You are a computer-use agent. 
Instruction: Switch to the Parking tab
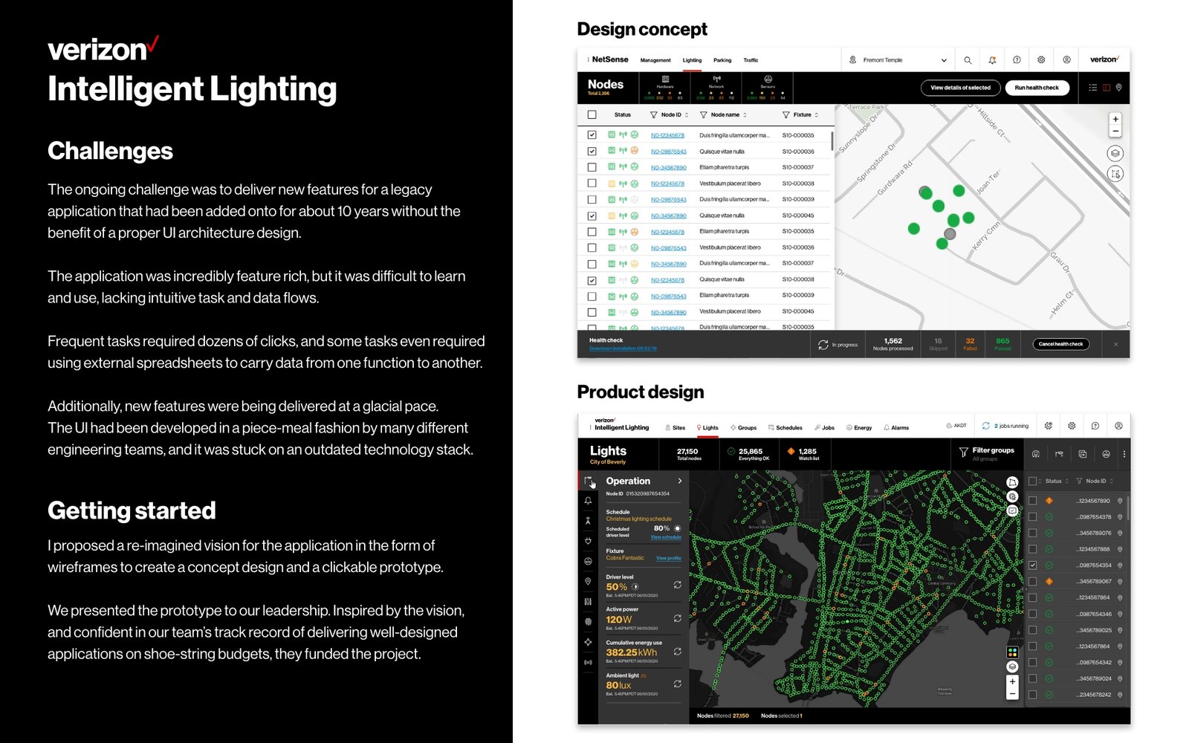722,60
